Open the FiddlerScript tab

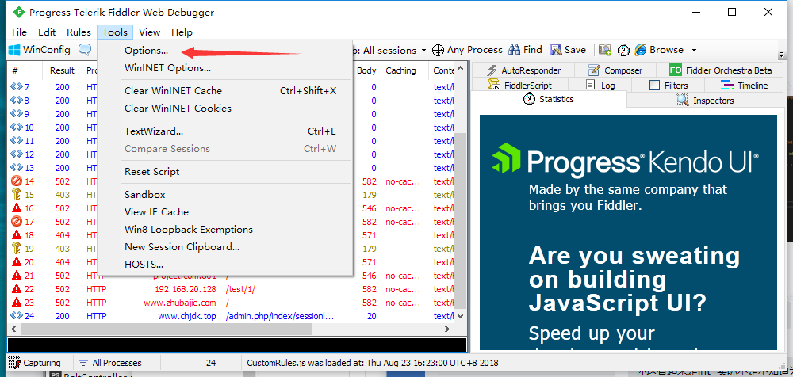click(520, 86)
